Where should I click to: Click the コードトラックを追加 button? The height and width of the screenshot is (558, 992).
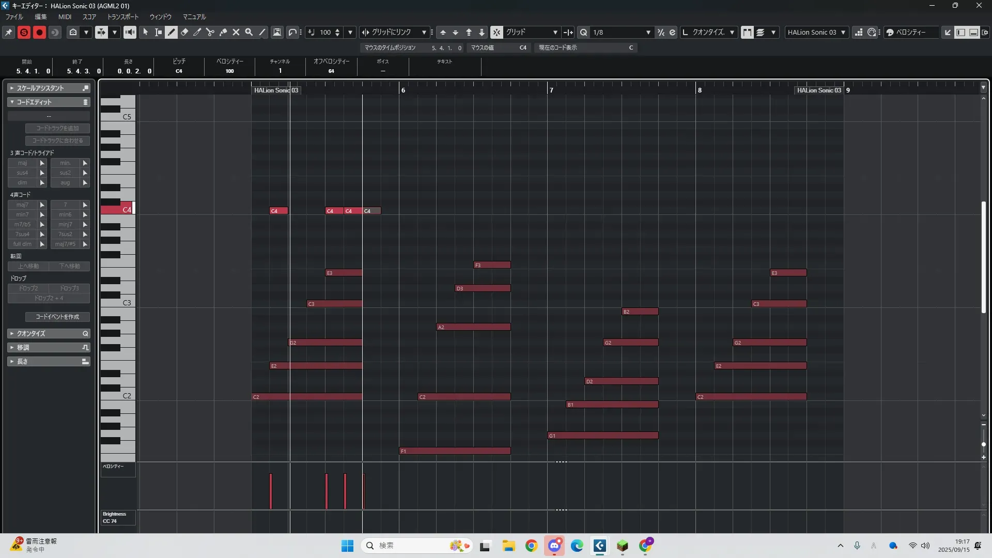click(57, 128)
